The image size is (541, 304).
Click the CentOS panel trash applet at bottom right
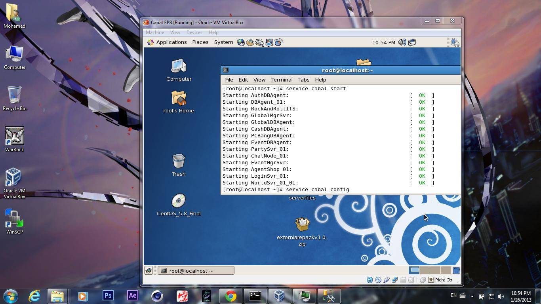[x=456, y=270]
